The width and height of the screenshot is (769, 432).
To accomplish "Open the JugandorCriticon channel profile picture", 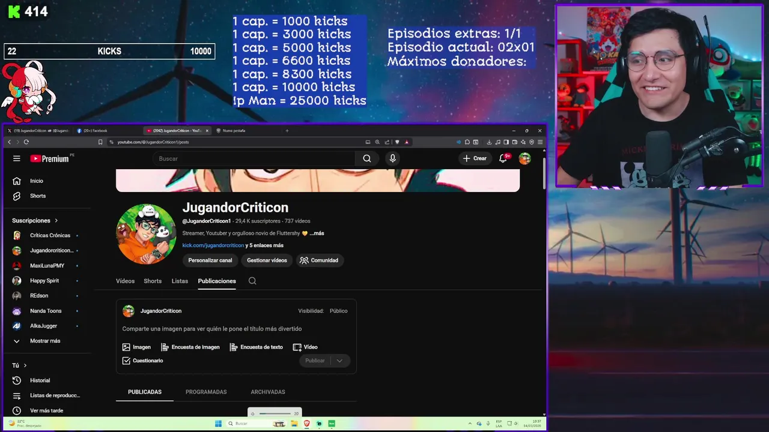I will click(x=146, y=234).
